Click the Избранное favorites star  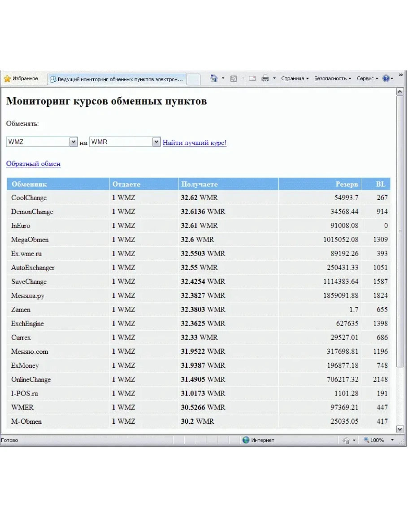(7, 78)
